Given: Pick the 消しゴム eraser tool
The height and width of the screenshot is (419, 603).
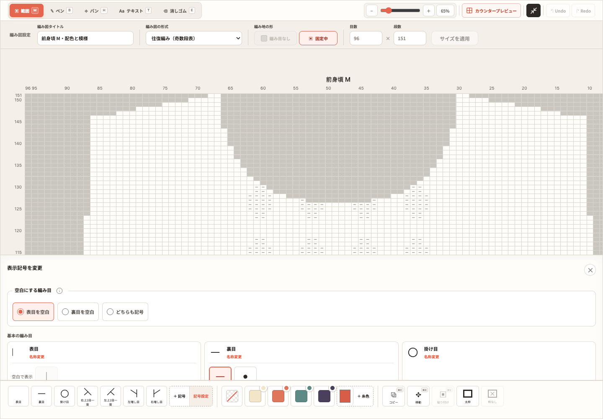Looking at the screenshot, I should click(x=179, y=10).
